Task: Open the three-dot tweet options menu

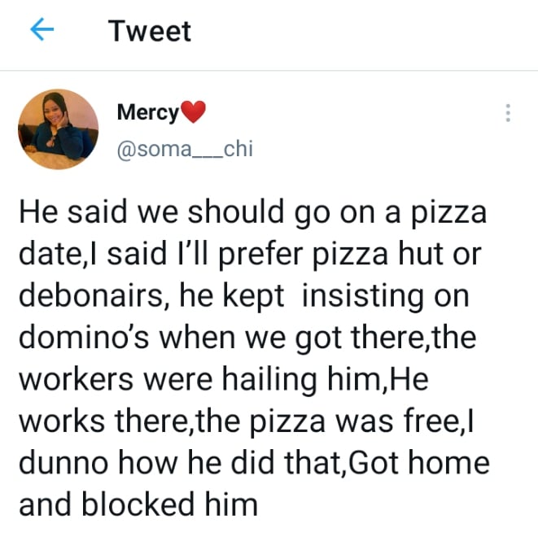Action: [508, 113]
